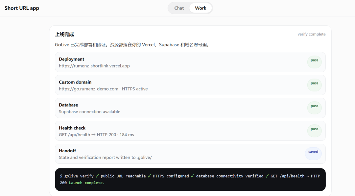
Task: Click the Database card heading
Action: coord(68,105)
